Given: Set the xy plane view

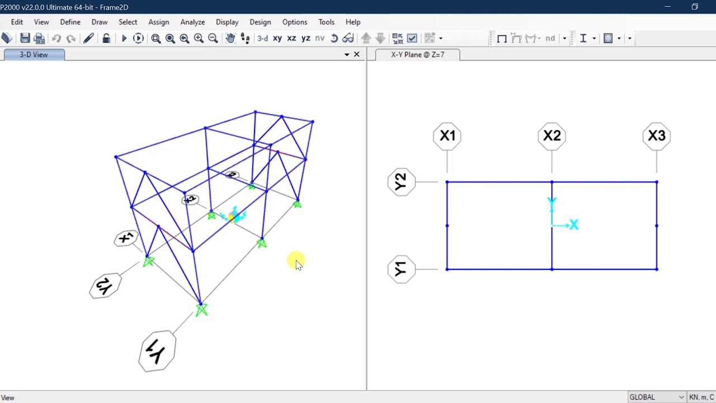Looking at the screenshot, I should pyautogui.click(x=277, y=38).
